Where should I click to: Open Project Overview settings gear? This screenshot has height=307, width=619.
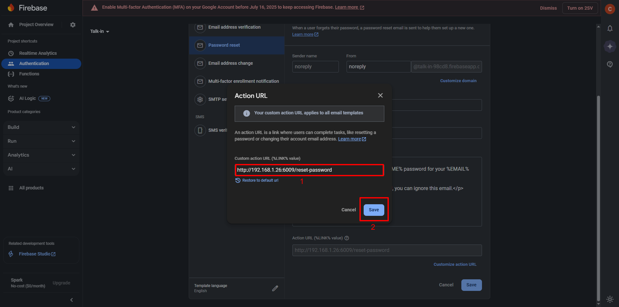click(x=73, y=24)
